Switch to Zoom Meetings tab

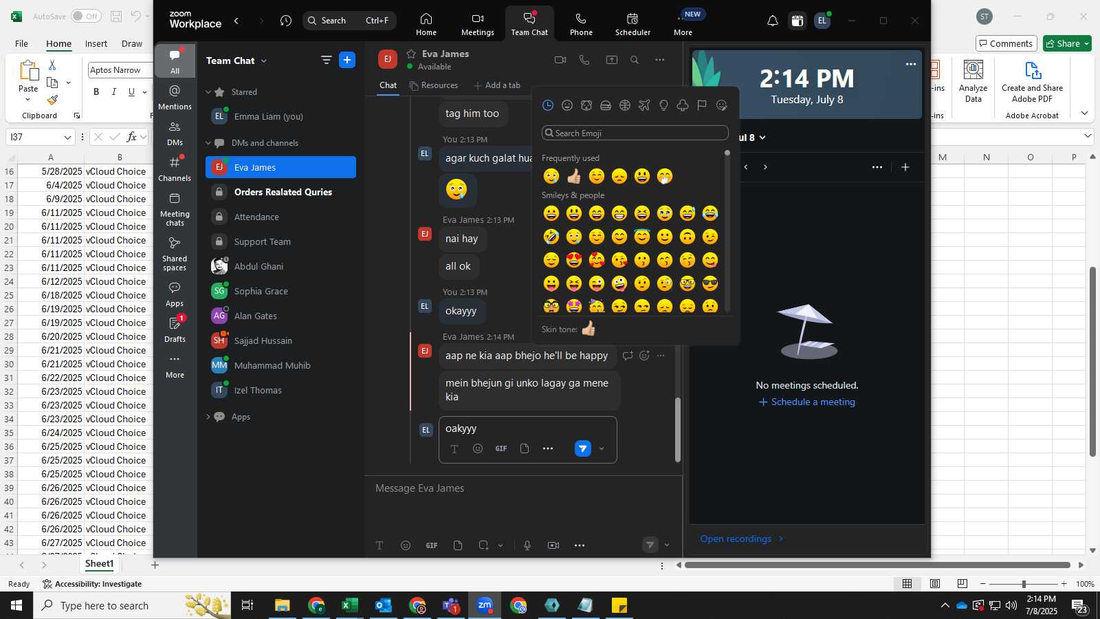coord(478,24)
